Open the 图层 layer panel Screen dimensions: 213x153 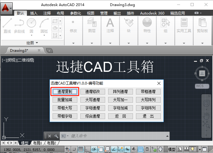click(92, 25)
